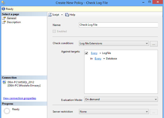This screenshot has width=164, height=118.
Task: Click the ellipsis button beside Server restriction
Action: click(x=154, y=112)
